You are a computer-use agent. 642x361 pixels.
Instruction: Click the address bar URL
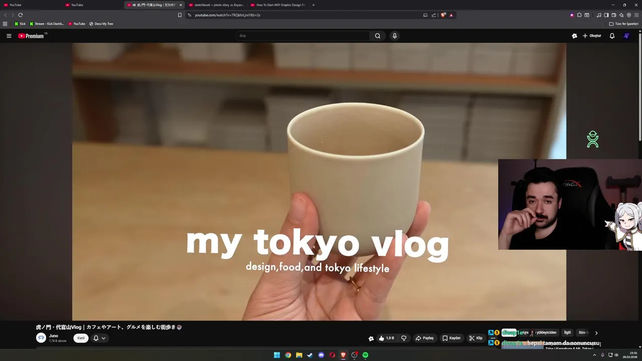pos(227,15)
